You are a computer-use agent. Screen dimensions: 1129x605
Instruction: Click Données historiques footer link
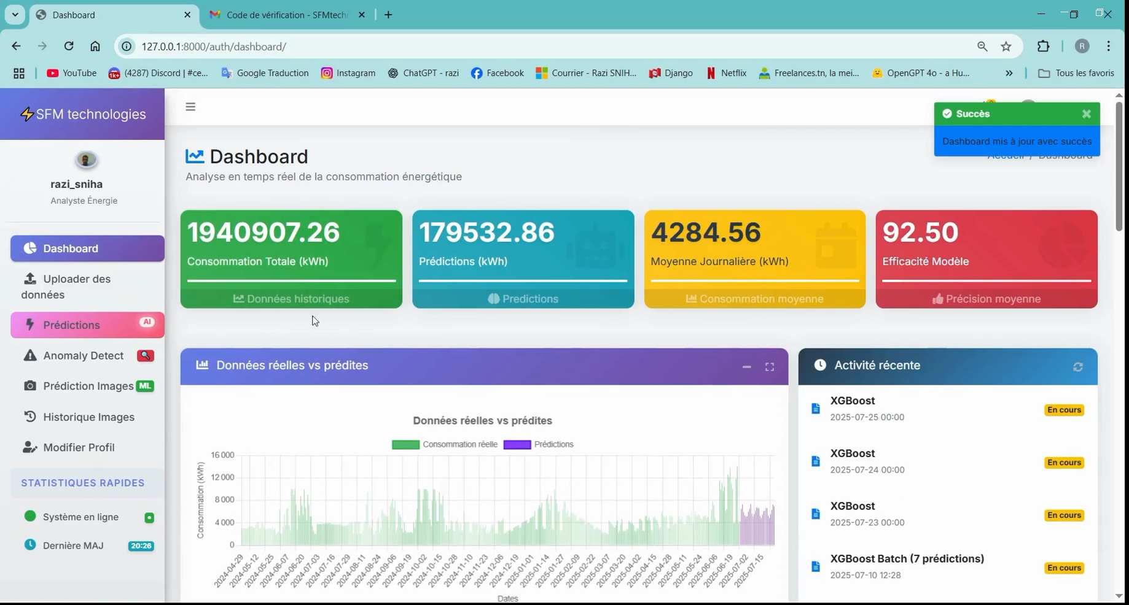pos(291,299)
